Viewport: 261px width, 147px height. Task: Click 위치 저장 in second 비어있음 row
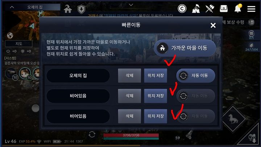click(156, 96)
